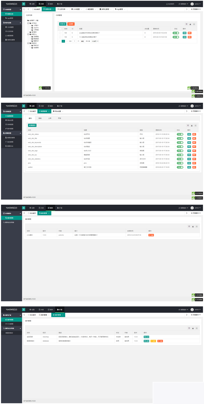Viewport: 204px width, 404px height.
Task: Click the 新增配置项 button
Action: coord(32,125)
